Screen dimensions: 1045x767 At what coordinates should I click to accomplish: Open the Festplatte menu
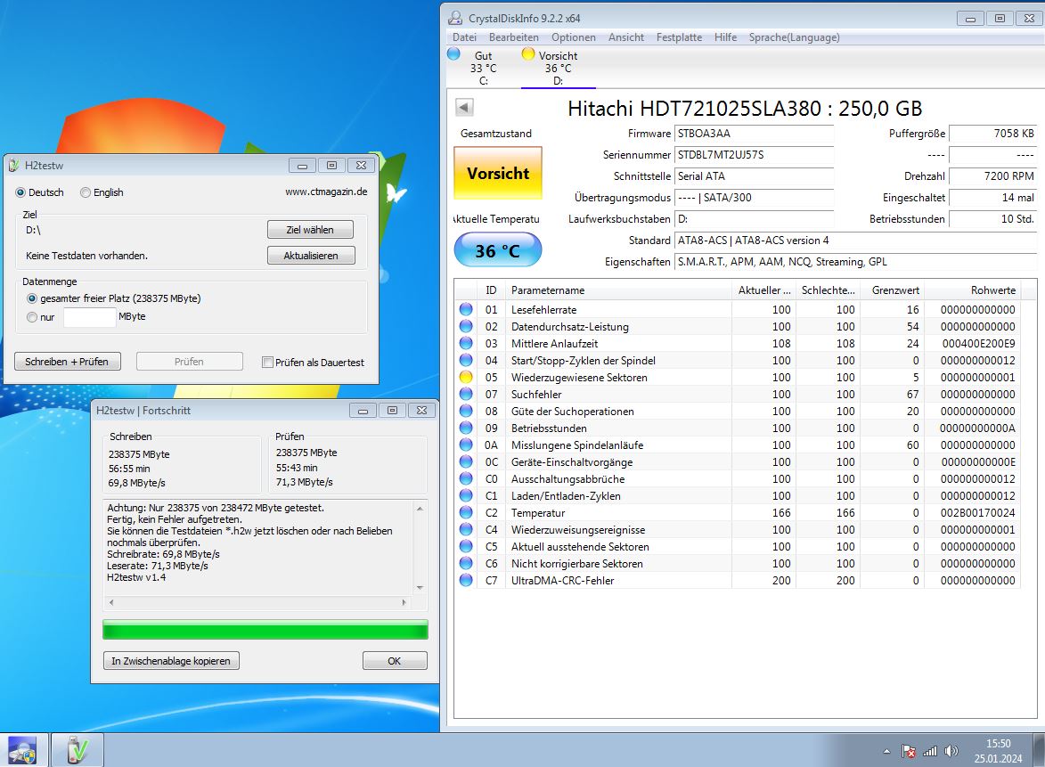pos(679,37)
